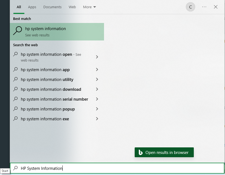Switch to the Web tab
The image size is (225, 175).
pos(72,7)
